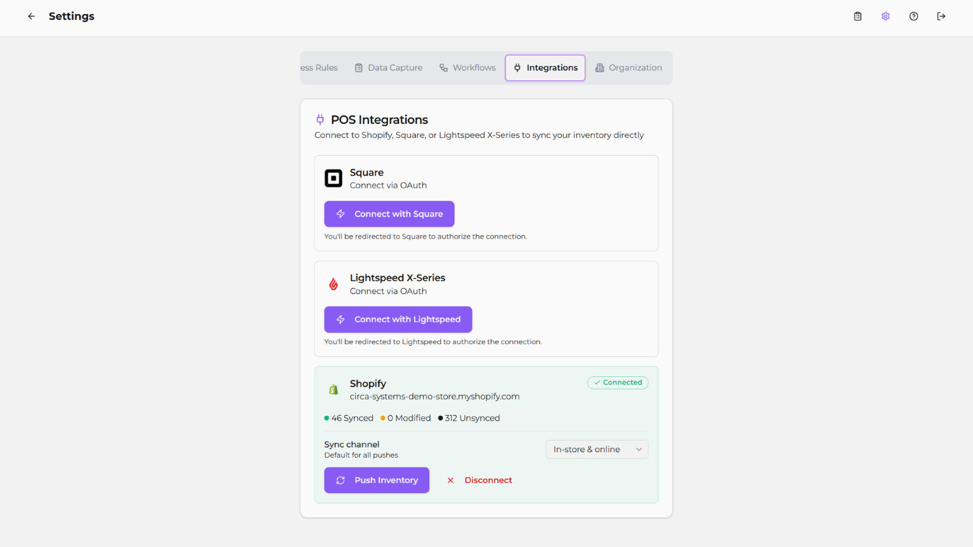Expand the In-store & online sync channel dropdown
Screen dimensions: 973x547
point(597,449)
